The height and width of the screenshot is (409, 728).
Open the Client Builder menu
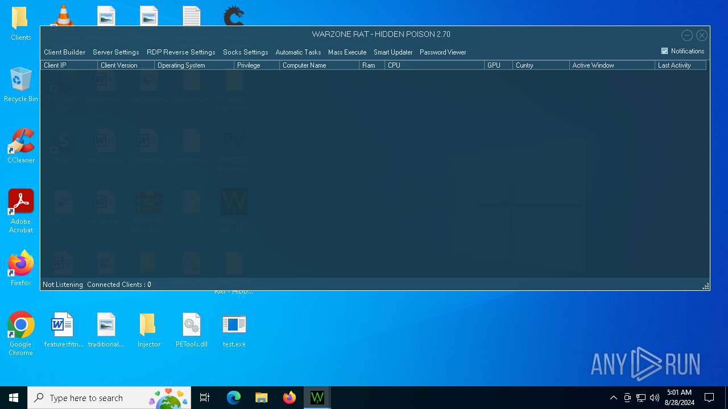(x=64, y=52)
